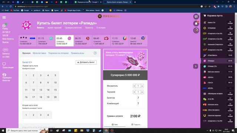Open a new browser tab
Image resolution: width=237 pixels, height=133 pixels.
coord(135,2)
